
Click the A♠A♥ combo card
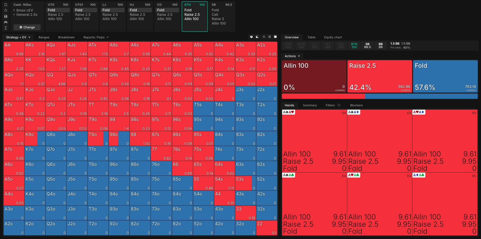click(314, 141)
